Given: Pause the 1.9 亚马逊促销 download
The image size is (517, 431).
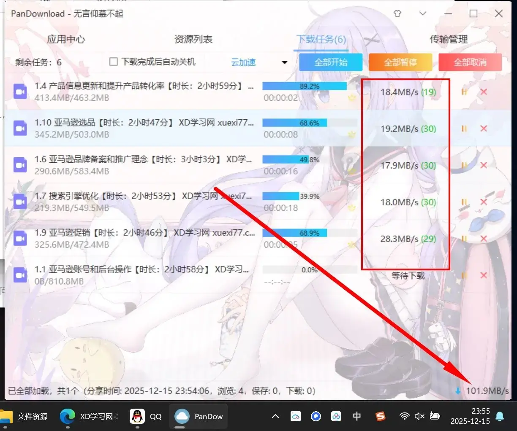Looking at the screenshot, I should click(x=464, y=239).
